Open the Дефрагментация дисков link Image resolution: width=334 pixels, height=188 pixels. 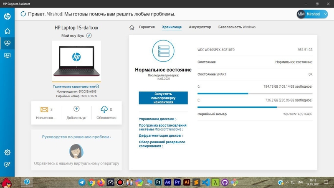pos(161,136)
